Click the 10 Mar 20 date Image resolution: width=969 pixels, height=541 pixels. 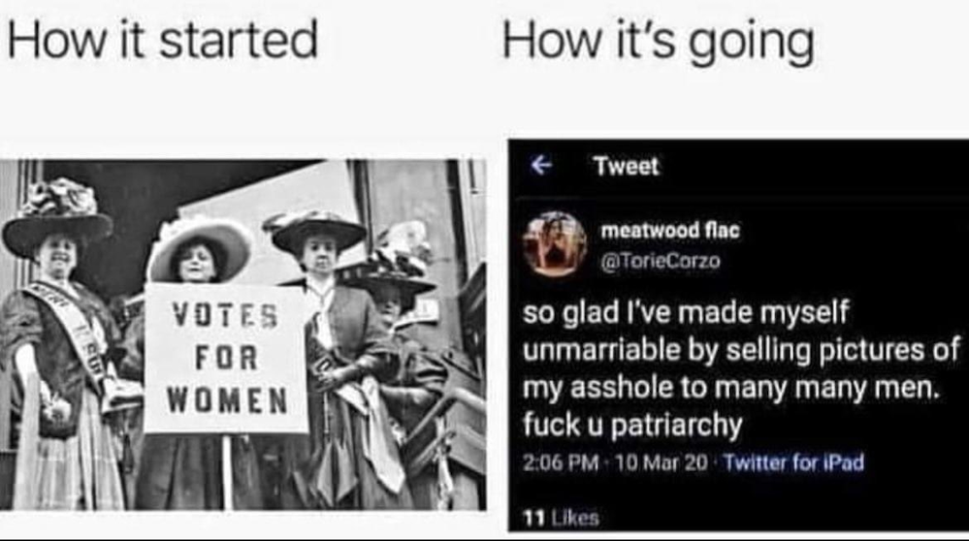(662, 462)
